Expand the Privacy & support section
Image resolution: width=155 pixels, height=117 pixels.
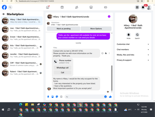click(x=133, y=60)
